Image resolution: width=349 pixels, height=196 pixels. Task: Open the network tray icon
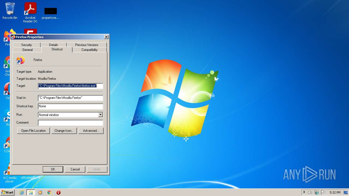(317, 192)
